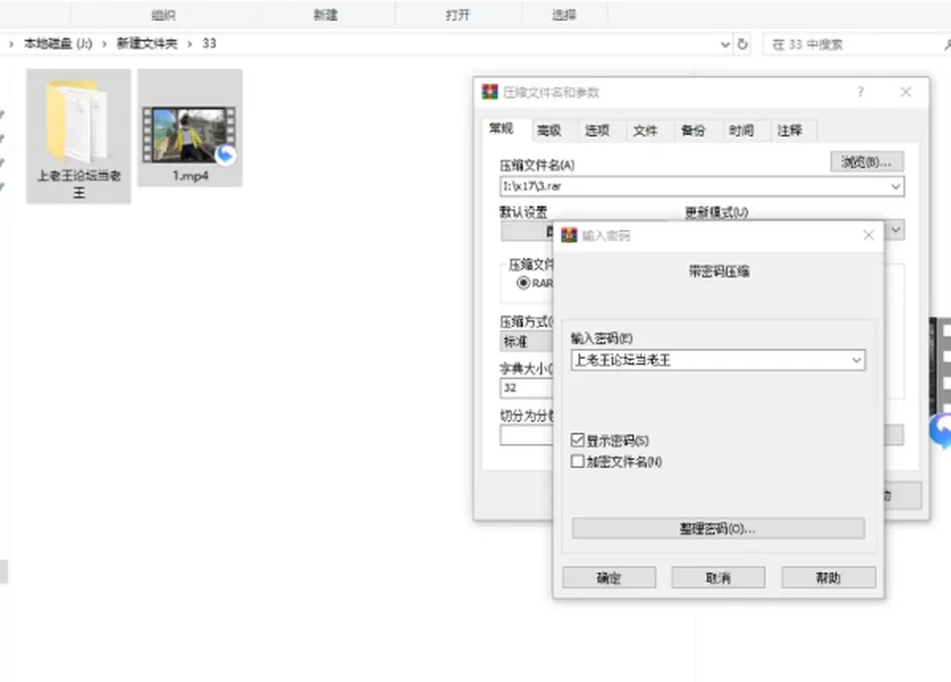Click the WinRAR icon in the 输入密码 title bar

[569, 235]
